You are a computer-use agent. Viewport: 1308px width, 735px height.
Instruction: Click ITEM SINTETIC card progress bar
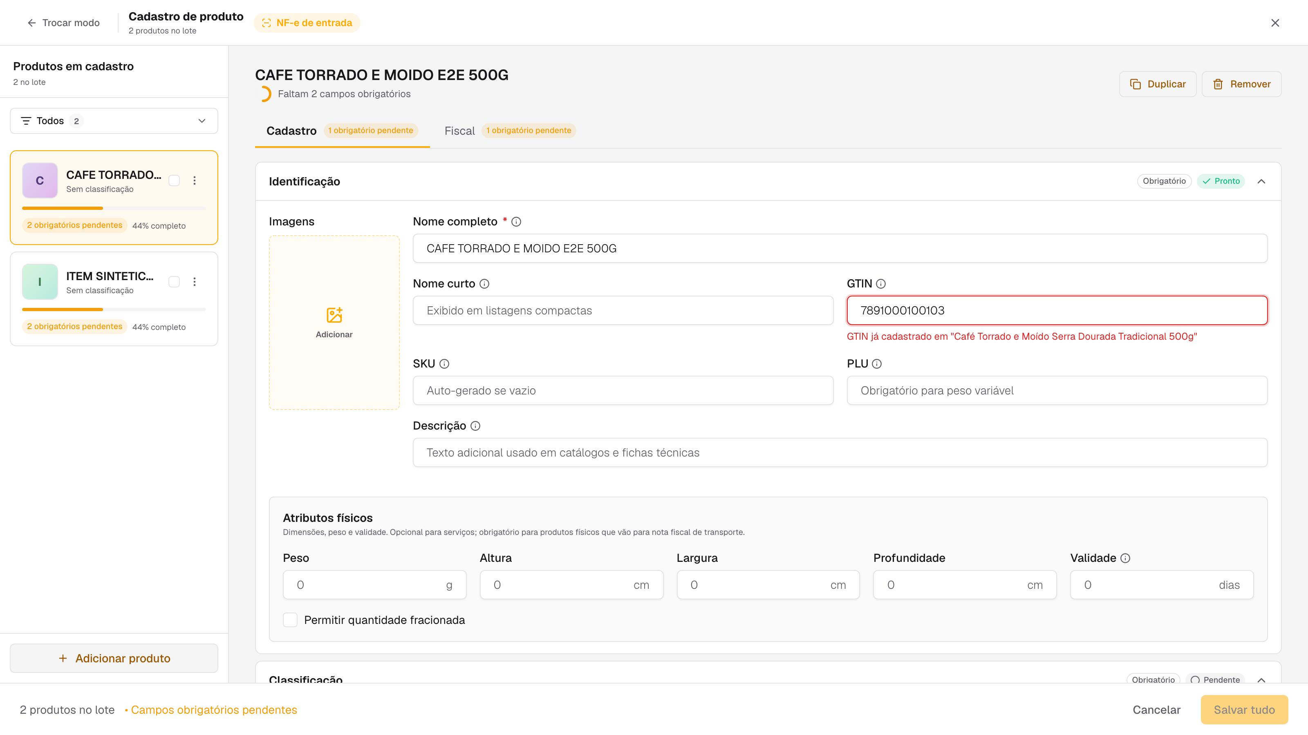(114, 309)
